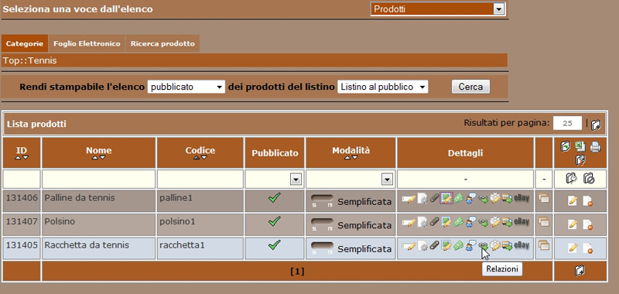Click the 131405 ID cell
This screenshot has height=294, width=619.
pyautogui.click(x=22, y=248)
